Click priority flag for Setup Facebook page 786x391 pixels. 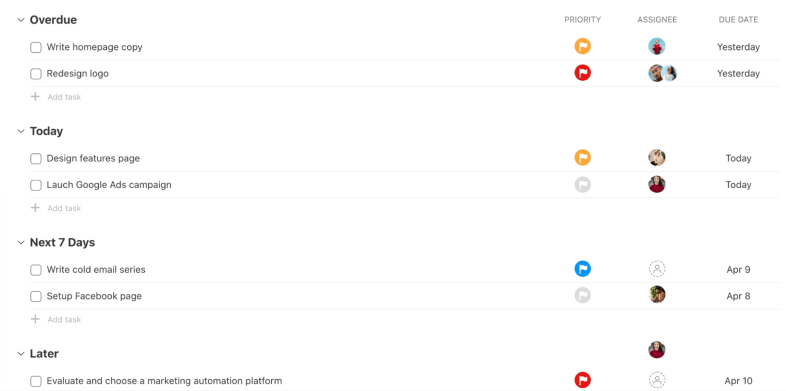(582, 295)
